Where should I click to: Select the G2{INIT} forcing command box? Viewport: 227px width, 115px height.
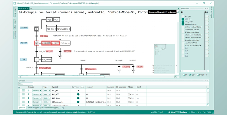click(55, 43)
